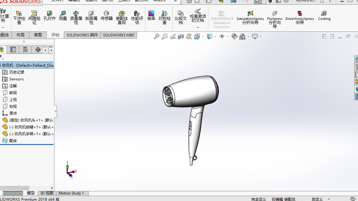Select the zoom to area tool

pos(165,36)
